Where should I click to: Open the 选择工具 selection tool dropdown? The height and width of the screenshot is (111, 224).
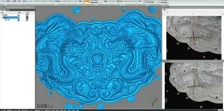click(x=119, y=2)
